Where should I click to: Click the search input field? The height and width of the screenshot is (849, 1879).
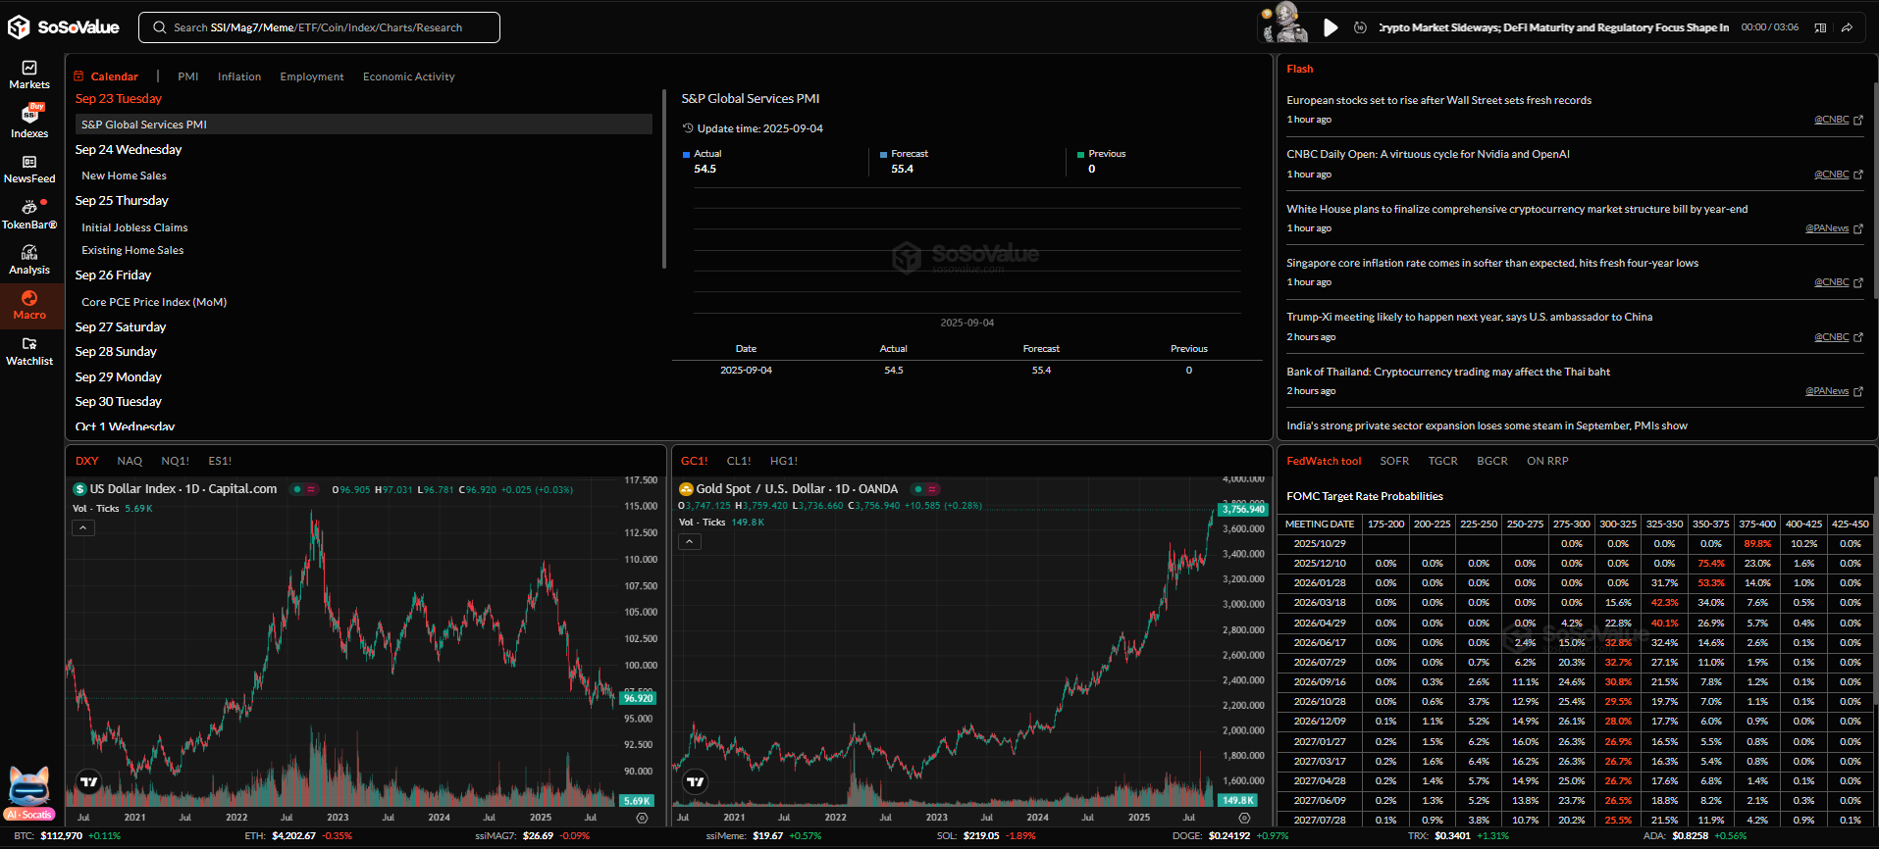(x=319, y=27)
